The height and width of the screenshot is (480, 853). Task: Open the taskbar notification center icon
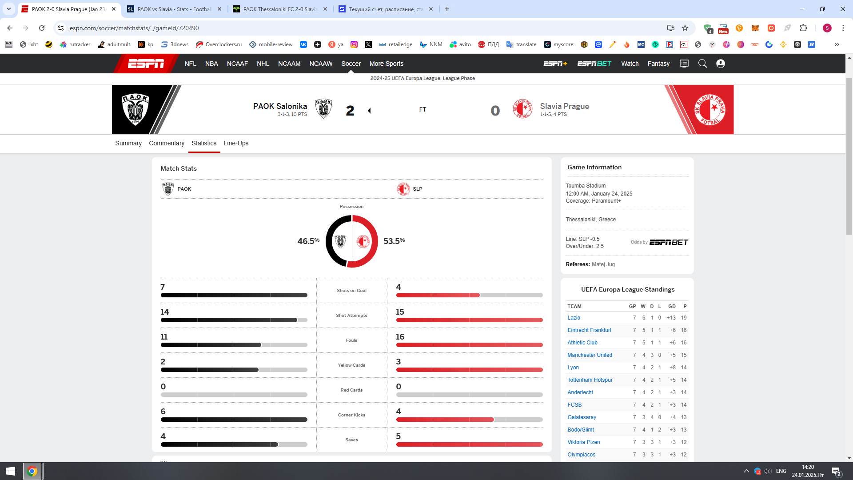(x=837, y=471)
